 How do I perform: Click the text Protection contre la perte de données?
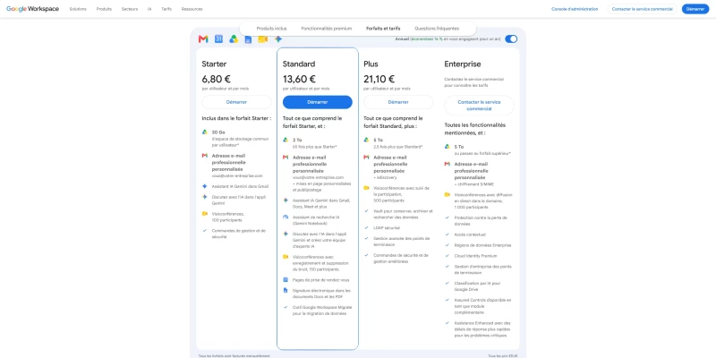[x=481, y=220]
